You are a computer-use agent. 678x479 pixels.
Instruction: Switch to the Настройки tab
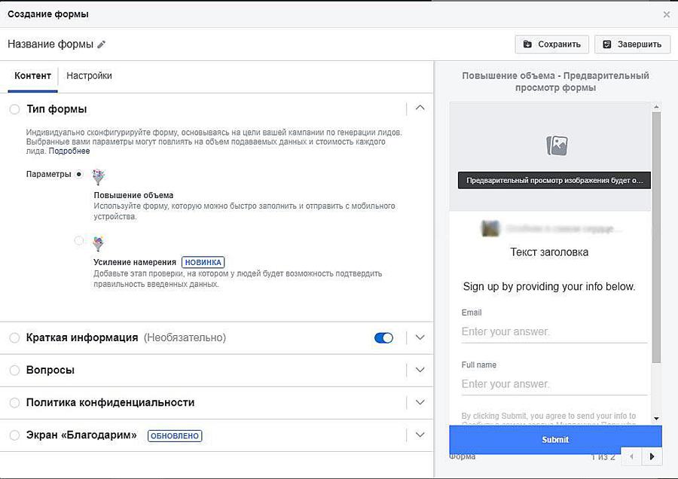(89, 76)
